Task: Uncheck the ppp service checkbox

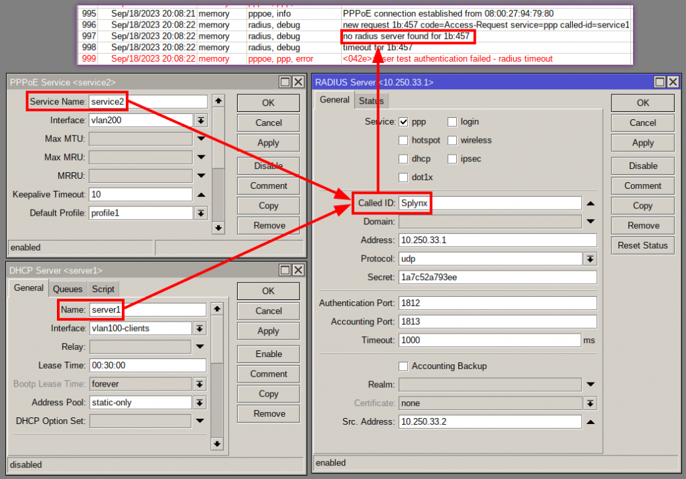Action: 403,121
